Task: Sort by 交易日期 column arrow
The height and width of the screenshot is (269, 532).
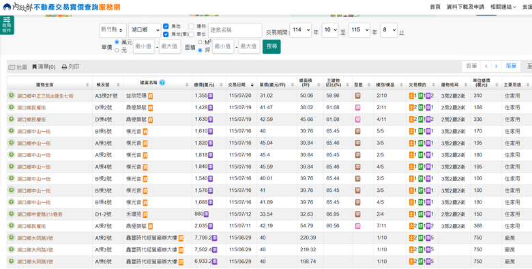Action: click(252, 85)
